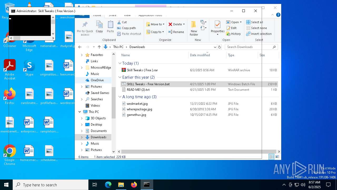Select wherepackage.jpg file
This screenshot has height=190, width=337.
(199, 109)
